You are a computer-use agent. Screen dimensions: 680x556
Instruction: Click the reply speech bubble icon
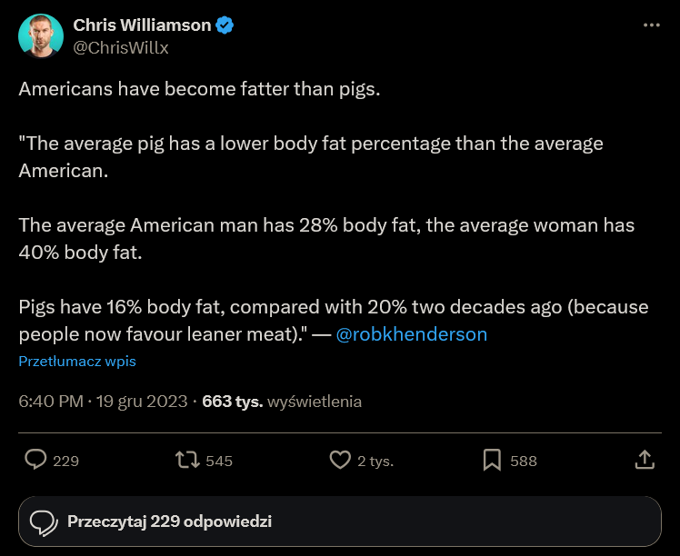click(35, 460)
